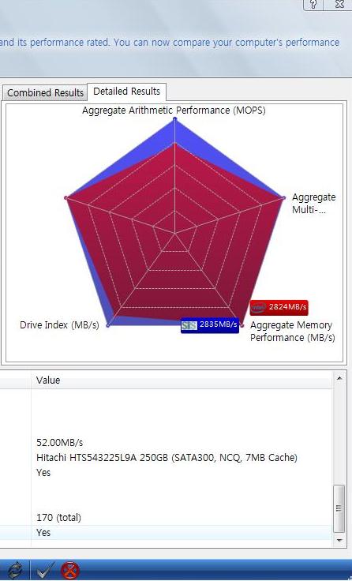Click the Aggregate Arithmetic Performance top data point
Viewport: 352px width, 581px height.
(x=175, y=119)
